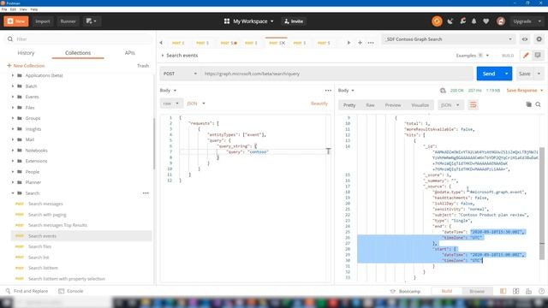548x308 pixels.
Task: Switch response view to Preview
Action: 393,105
